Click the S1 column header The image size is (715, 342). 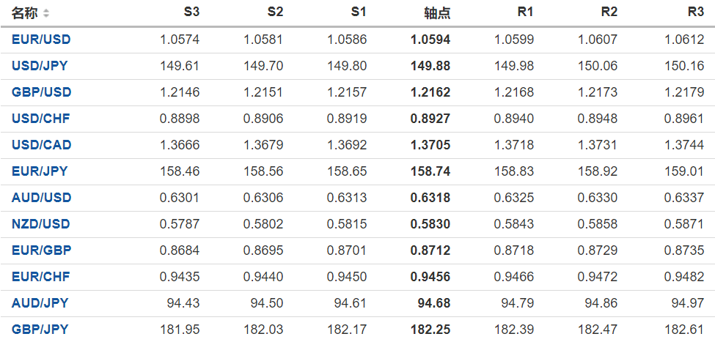click(x=359, y=13)
